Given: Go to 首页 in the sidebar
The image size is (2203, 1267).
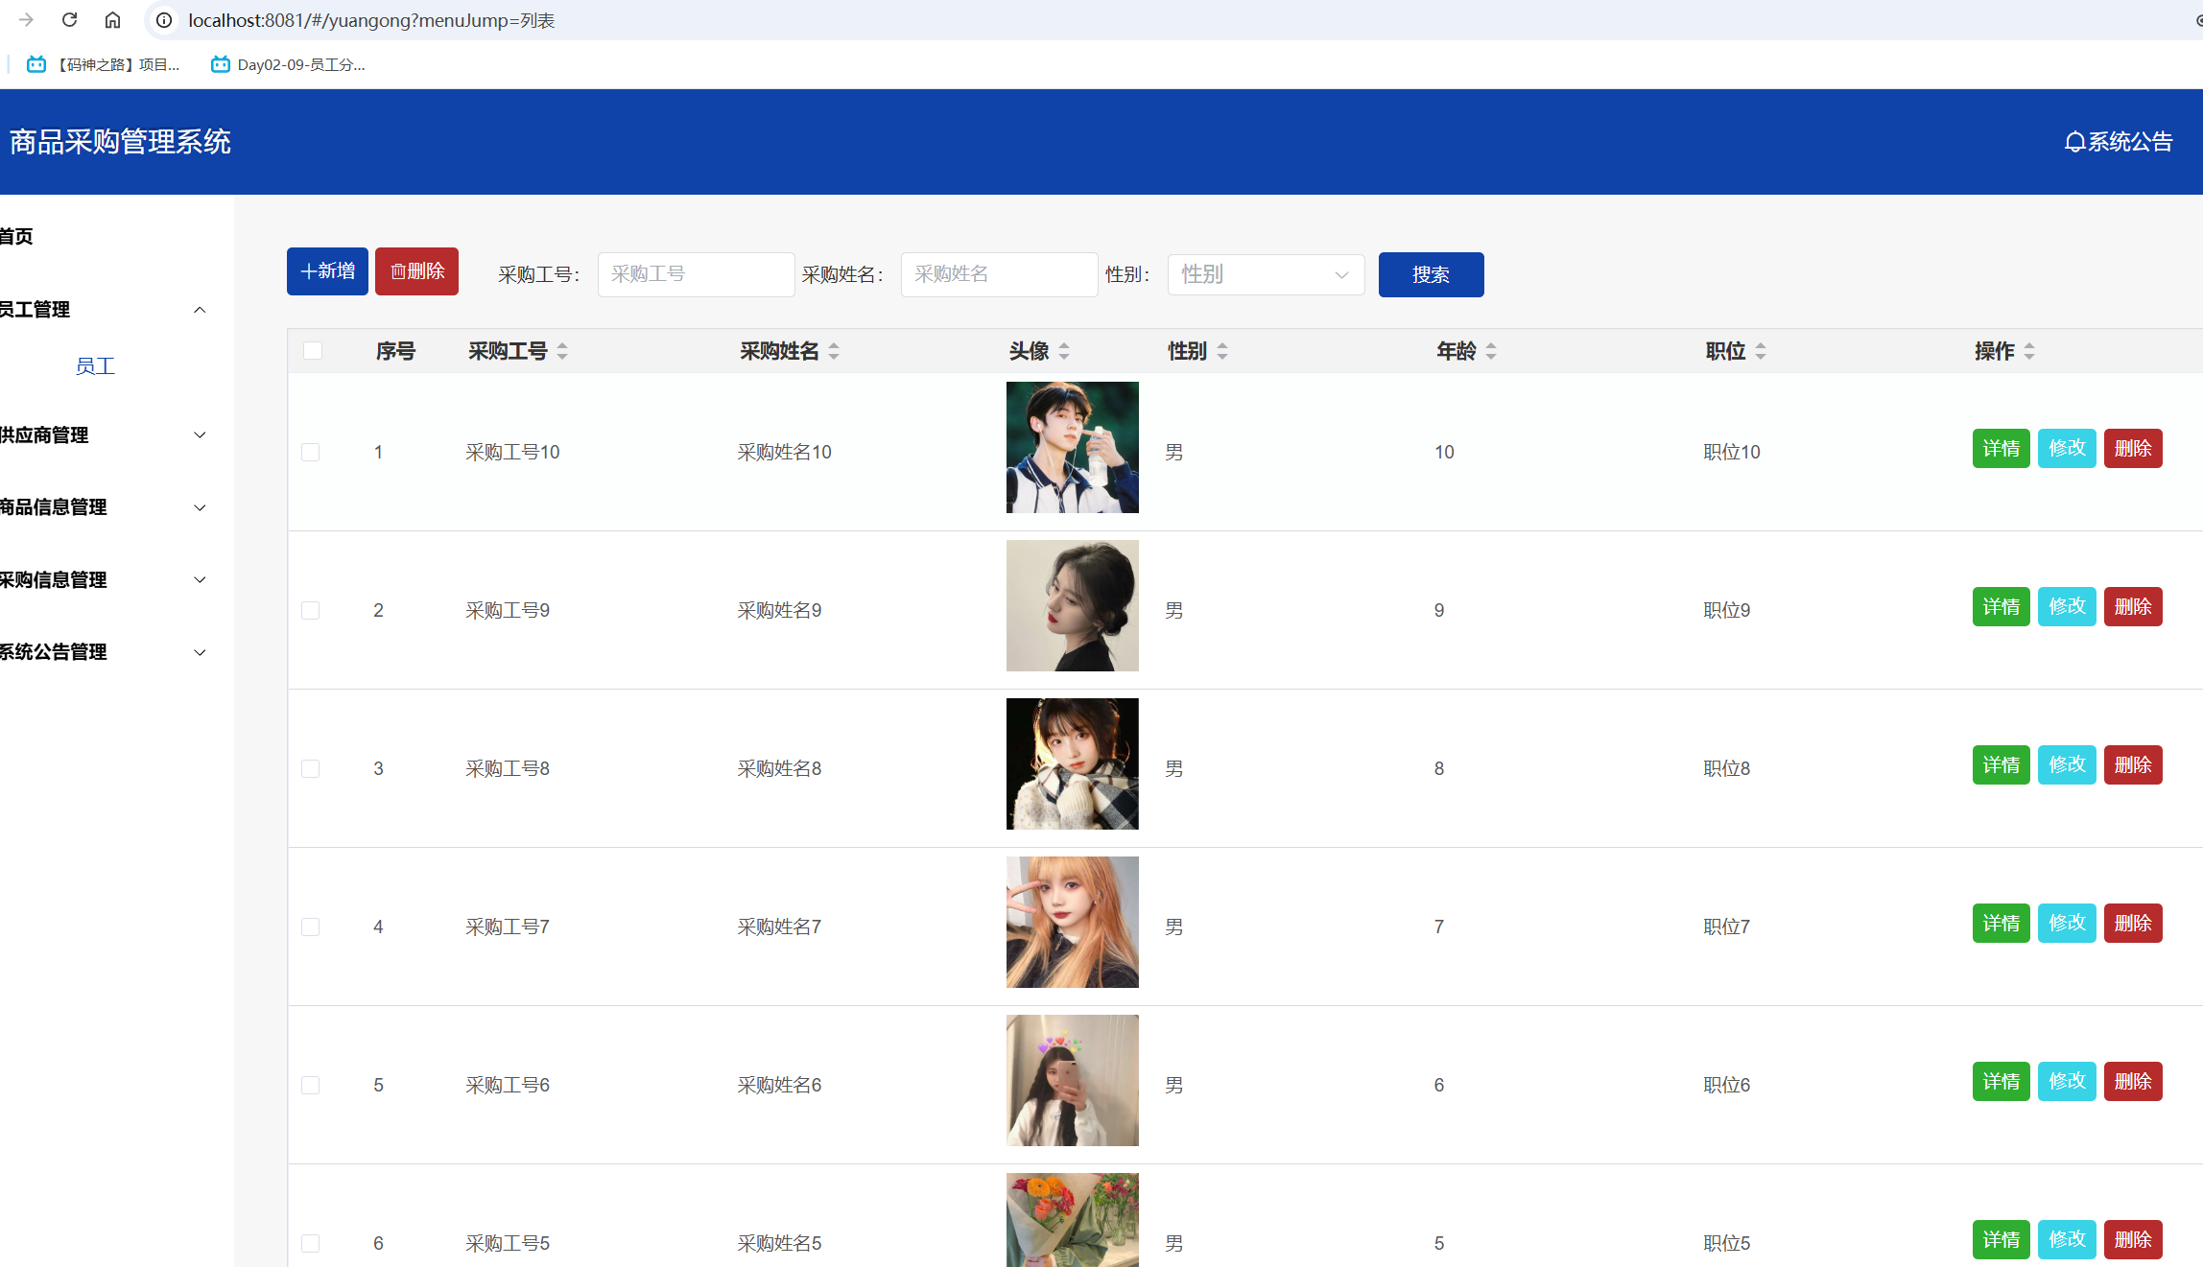Looking at the screenshot, I should pos(17,237).
